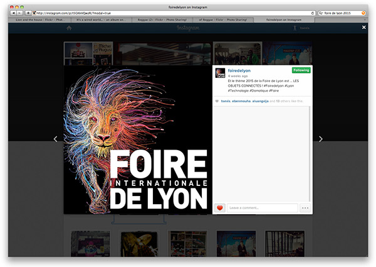The image size is (376, 267).
Task: Open the foiredelyon username link
Action: tap(239, 70)
